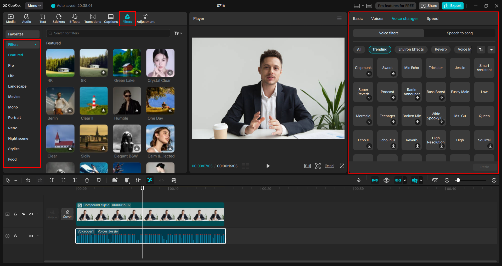
Task: Select the Night scene filter category
Action: click(18, 138)
